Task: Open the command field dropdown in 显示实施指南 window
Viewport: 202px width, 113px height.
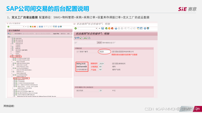Action: pyautogui.click(x=23, y=27)
